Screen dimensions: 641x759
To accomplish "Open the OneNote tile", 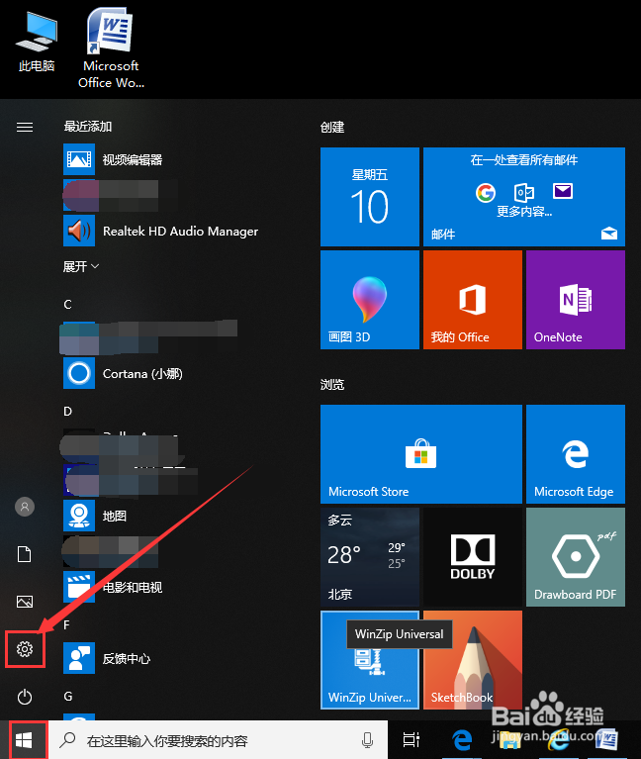I will click(x=576, y=300).
